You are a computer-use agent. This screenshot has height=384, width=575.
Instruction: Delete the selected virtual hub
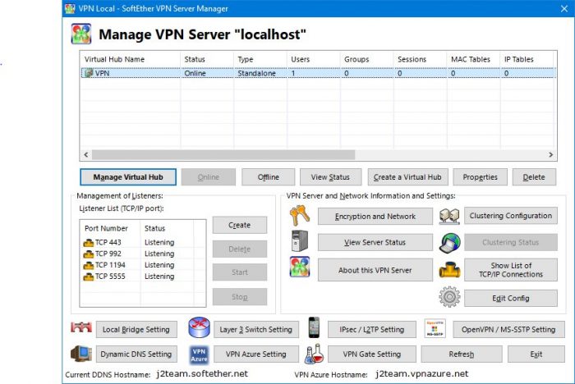click(x=534, y=177)
